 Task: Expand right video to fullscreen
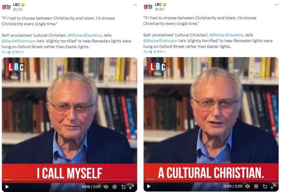pos(273,186)
